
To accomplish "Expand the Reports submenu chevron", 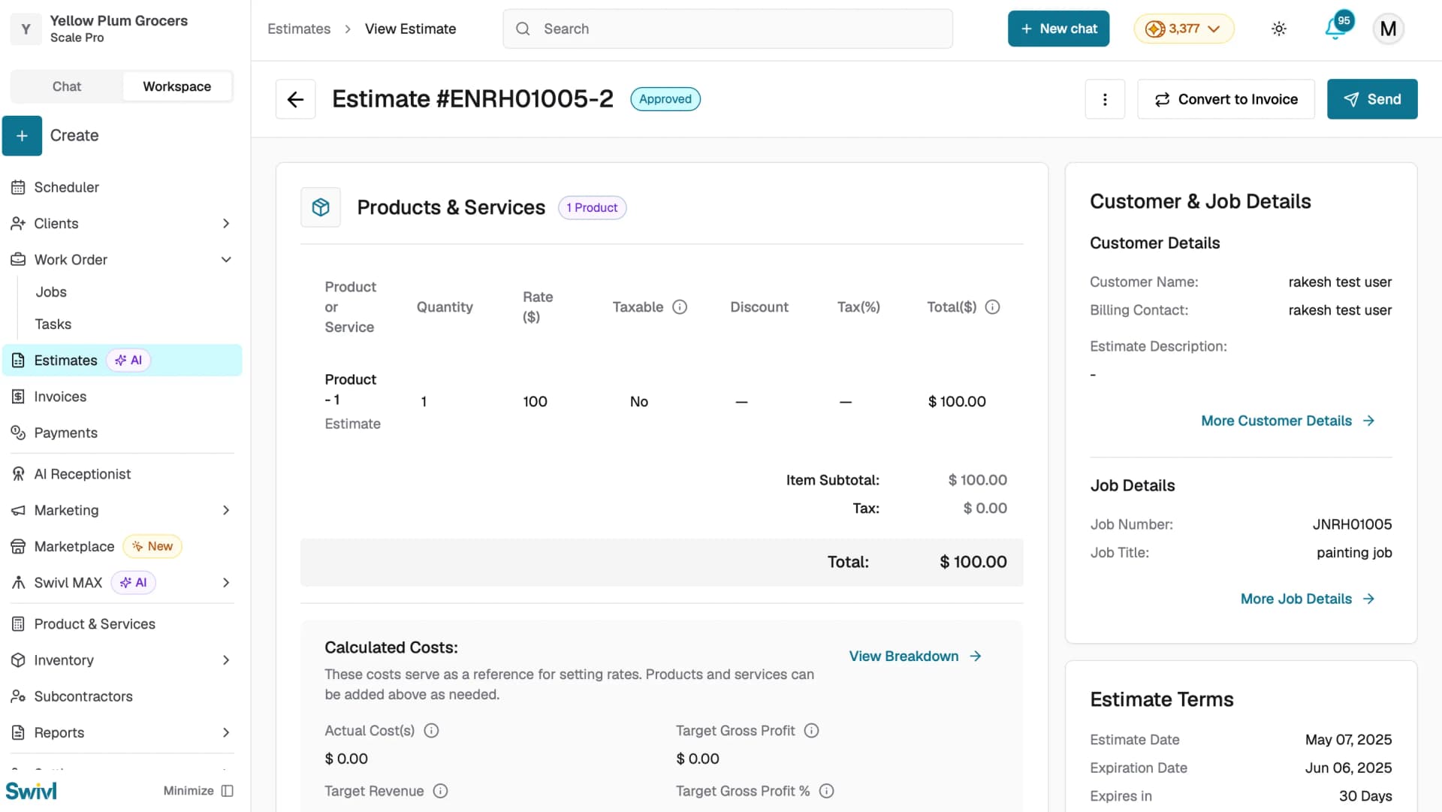I will coord(226,732).
